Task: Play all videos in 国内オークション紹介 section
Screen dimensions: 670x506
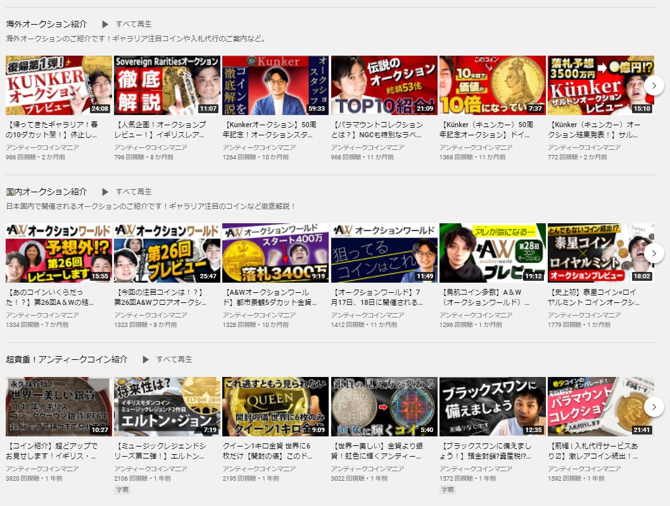Action: [x=127, y=192]
